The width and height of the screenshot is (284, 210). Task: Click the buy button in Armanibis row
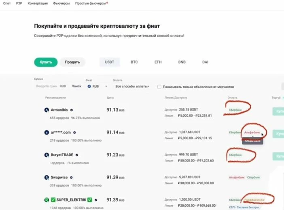click(278, 111)
